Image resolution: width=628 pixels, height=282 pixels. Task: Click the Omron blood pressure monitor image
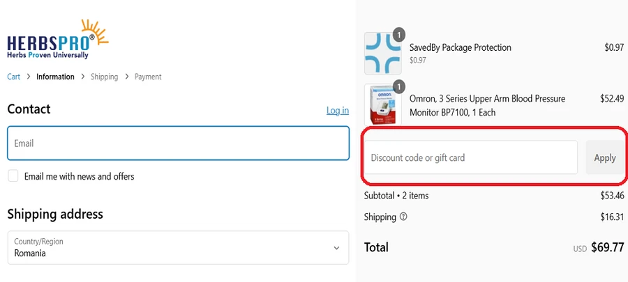click(383, 104)
